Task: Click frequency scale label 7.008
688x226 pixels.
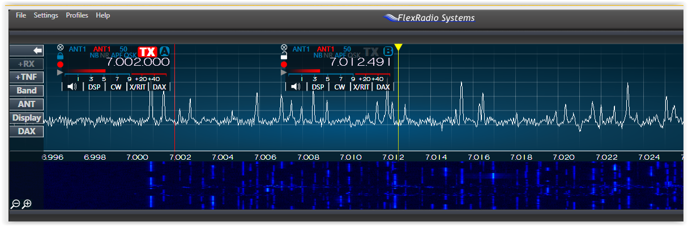Action: click(307, 157)
